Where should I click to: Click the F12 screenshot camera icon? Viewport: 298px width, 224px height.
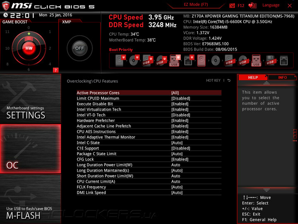(232, 5)
